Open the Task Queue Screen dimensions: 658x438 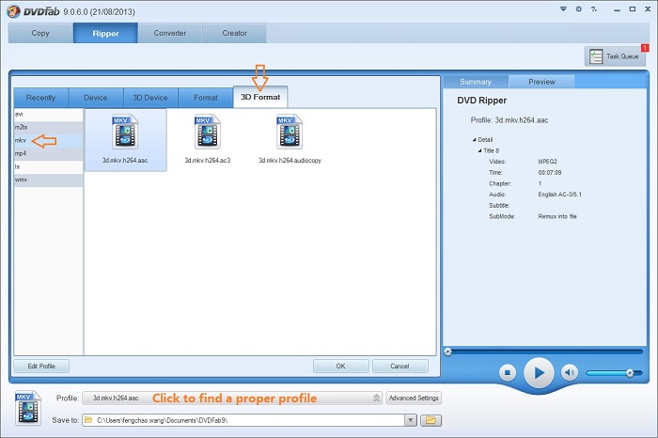tap(615, 56)
